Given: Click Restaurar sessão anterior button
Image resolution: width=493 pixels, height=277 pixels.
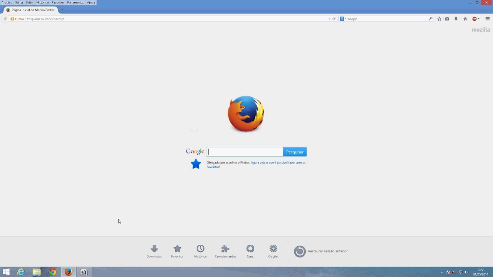Looking at the screenshot, I should (321, 251).
